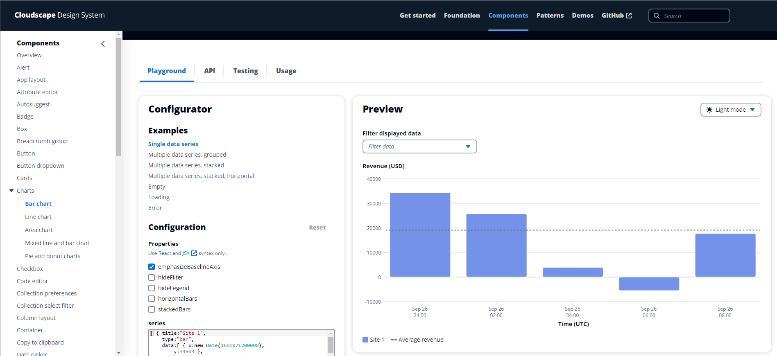Open Checkbox in the sidebar
Image resolution: width=777 pixels, height=356 pixels.
click(29, 269)
